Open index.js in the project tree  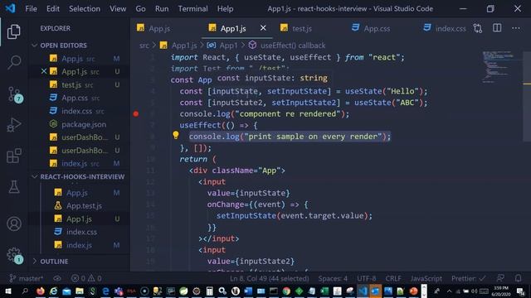point(80,245)
